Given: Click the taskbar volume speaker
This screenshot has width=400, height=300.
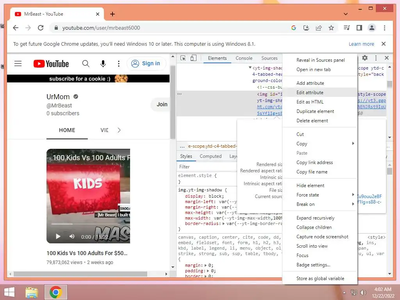Looking at the screenshot, I should [363, 293].
